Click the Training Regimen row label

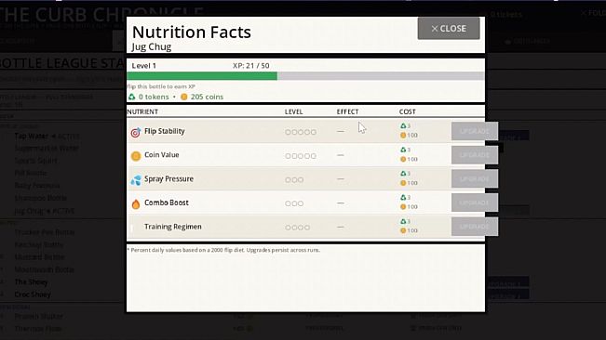[173, 227]
